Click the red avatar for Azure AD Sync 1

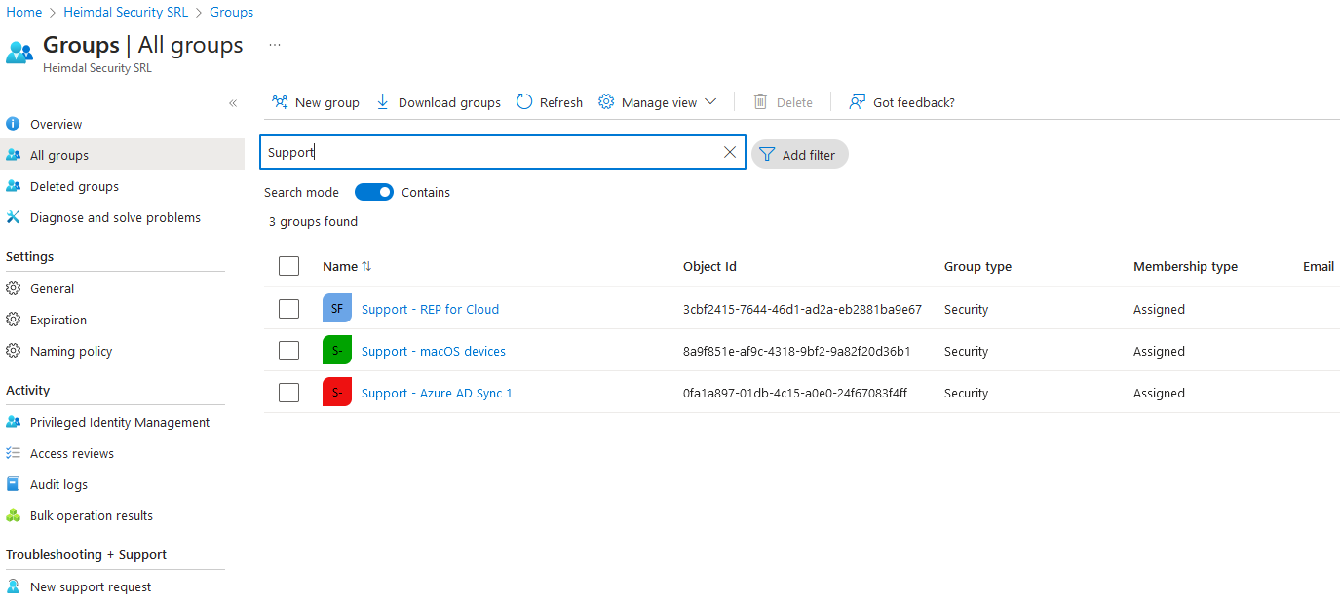337,393
